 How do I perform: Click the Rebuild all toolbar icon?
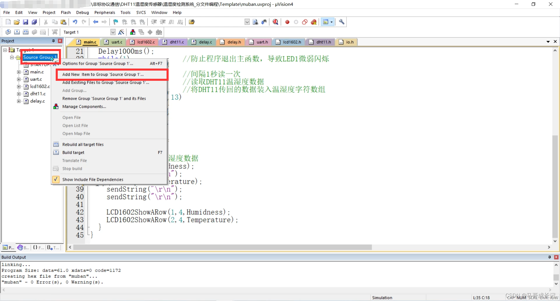26,32
